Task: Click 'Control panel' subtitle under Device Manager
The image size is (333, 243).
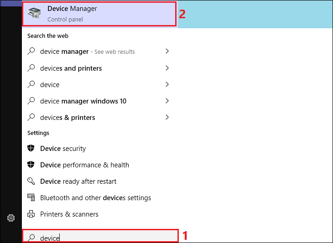Action: (x=65, y=20)
